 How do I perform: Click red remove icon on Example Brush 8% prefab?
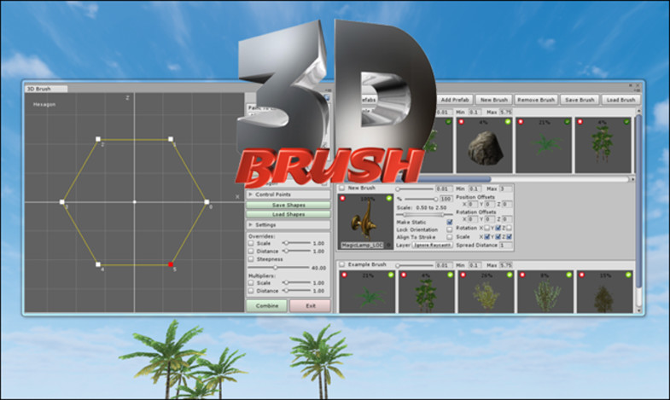(x=522, y=275)
